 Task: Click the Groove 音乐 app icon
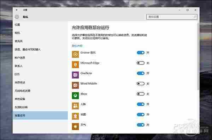point(75,54)
